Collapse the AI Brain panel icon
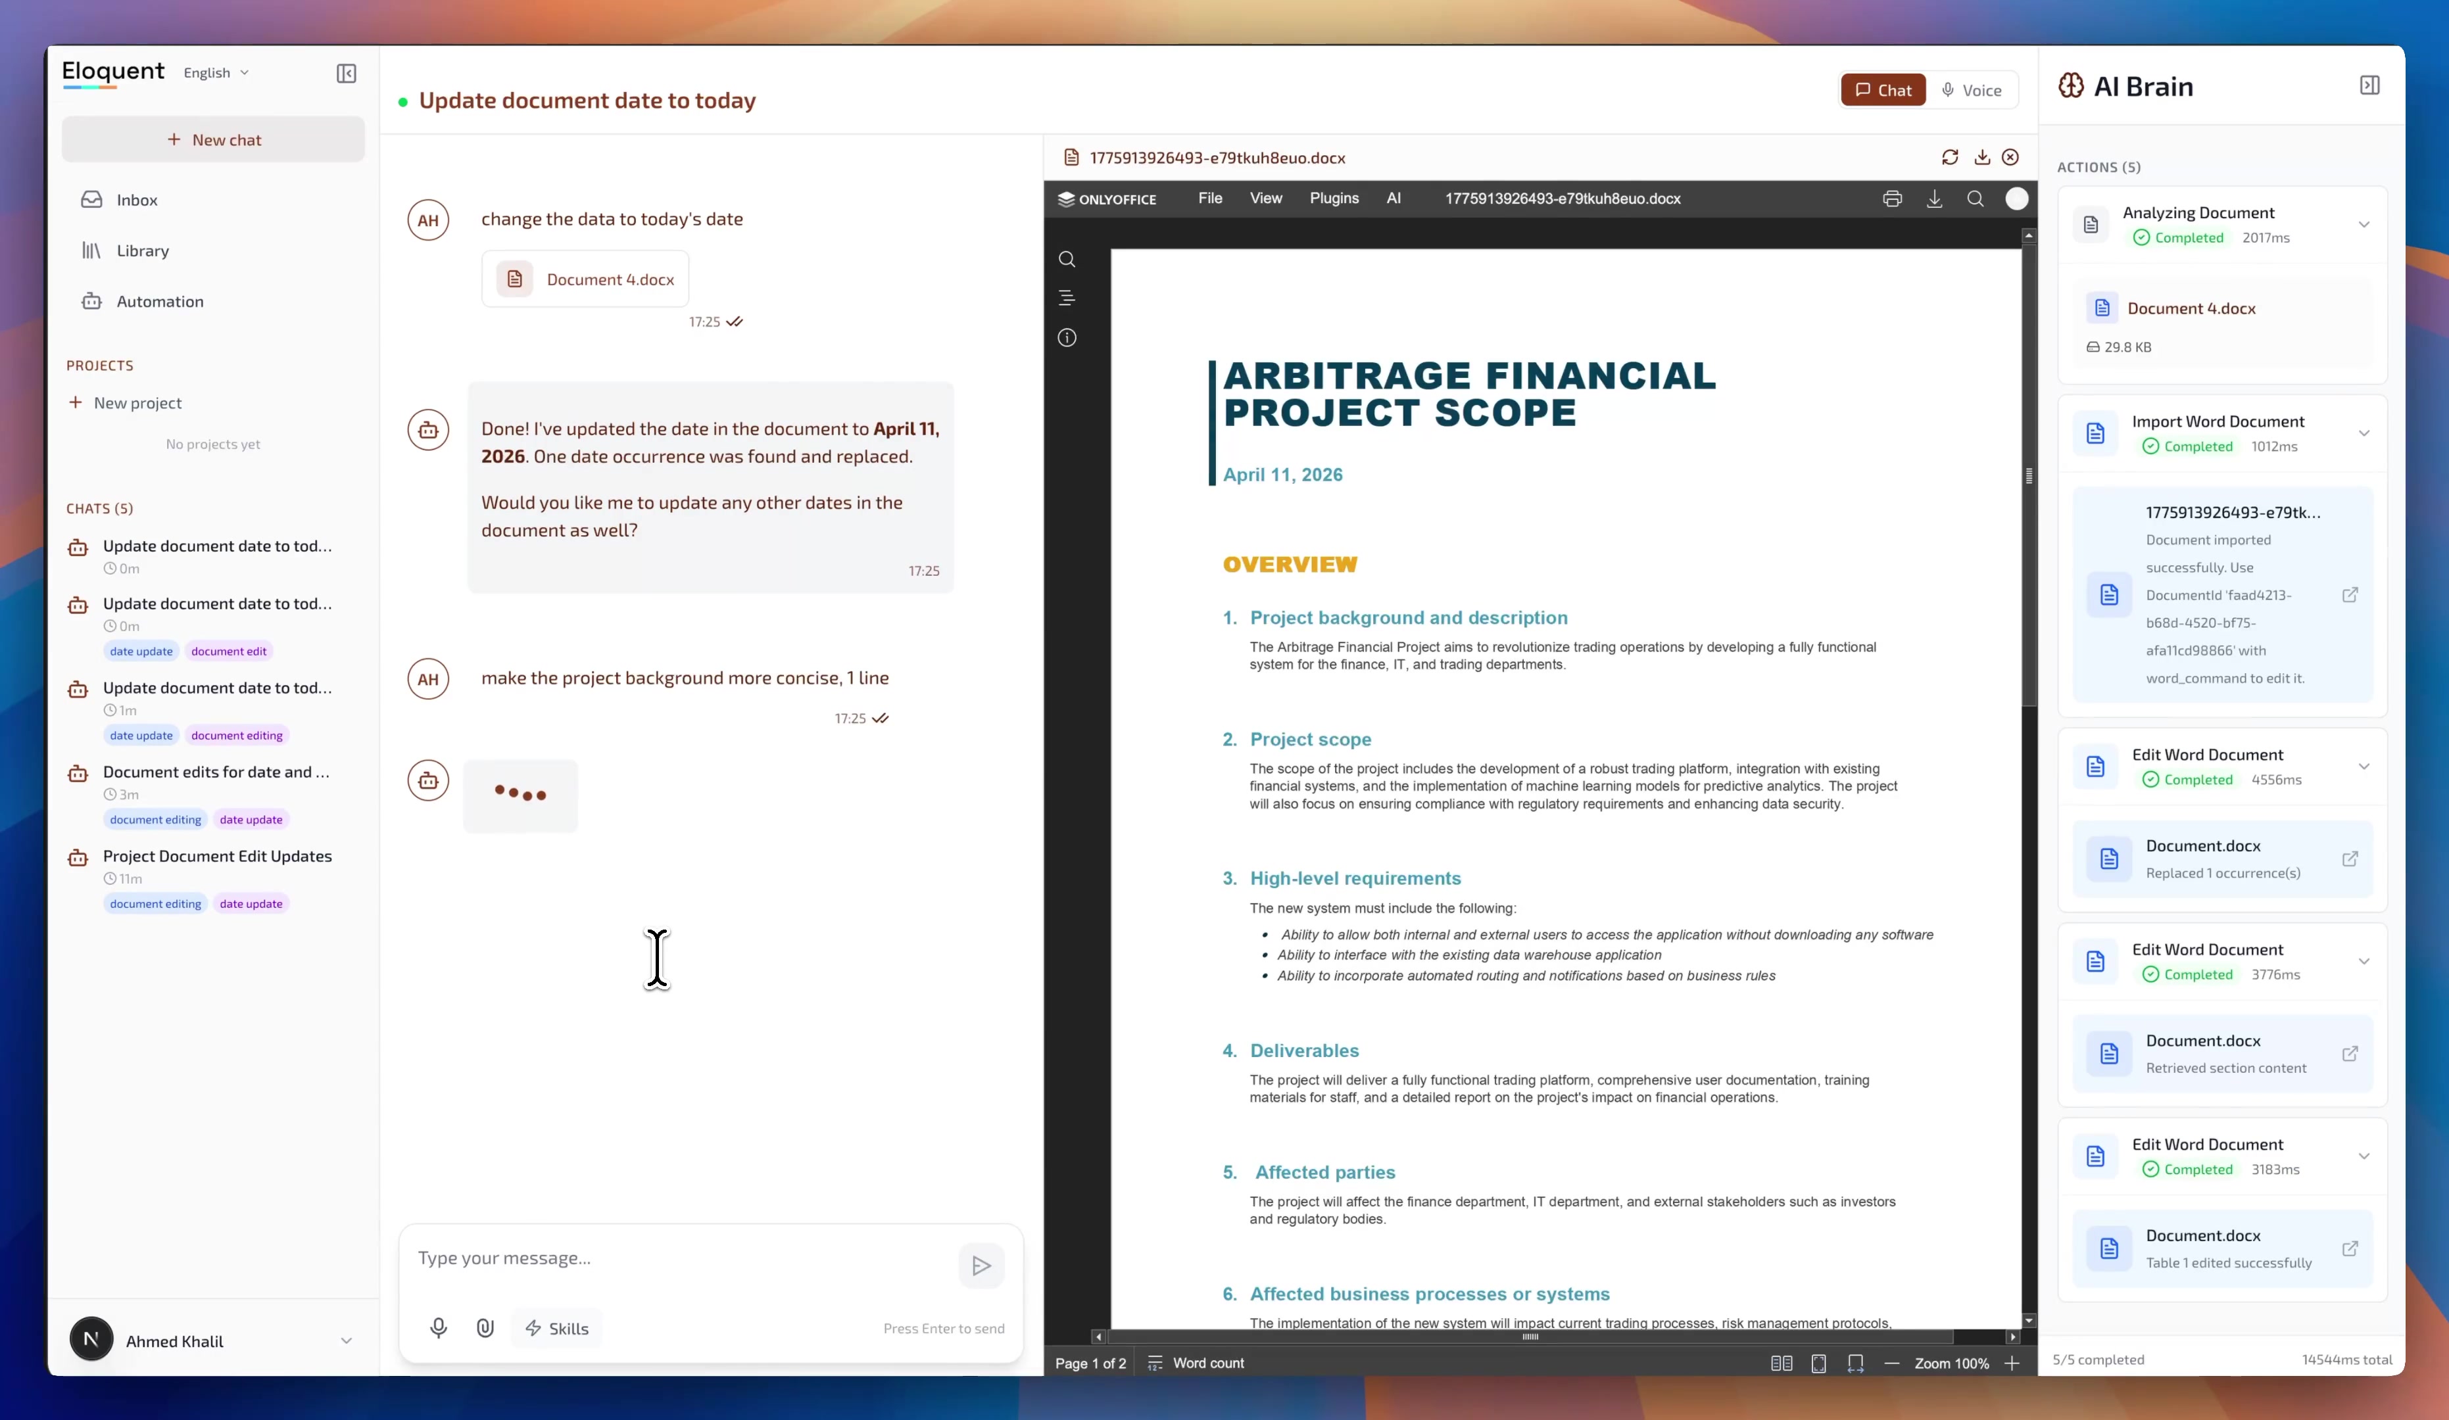This screenshot has height=1420, width=2449. pyautogui.click(x=2369, y=85)
